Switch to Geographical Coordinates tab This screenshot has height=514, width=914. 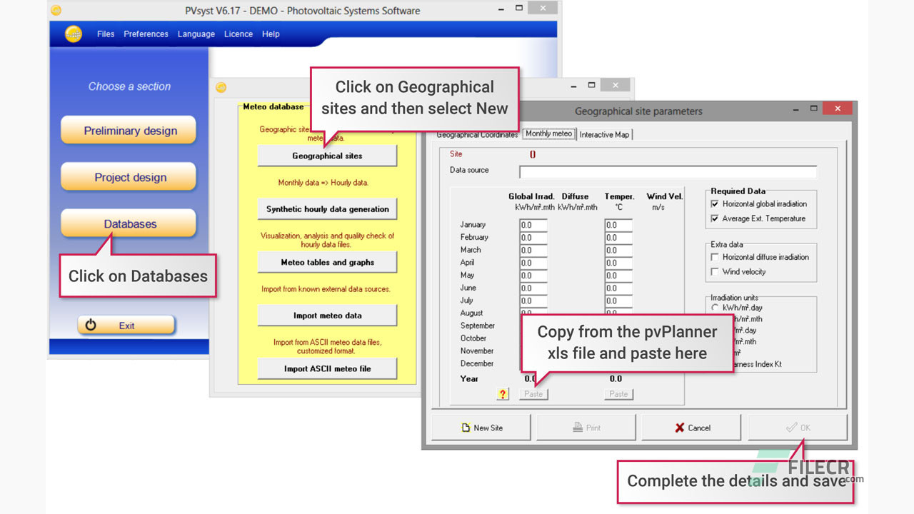coord(477,134)
